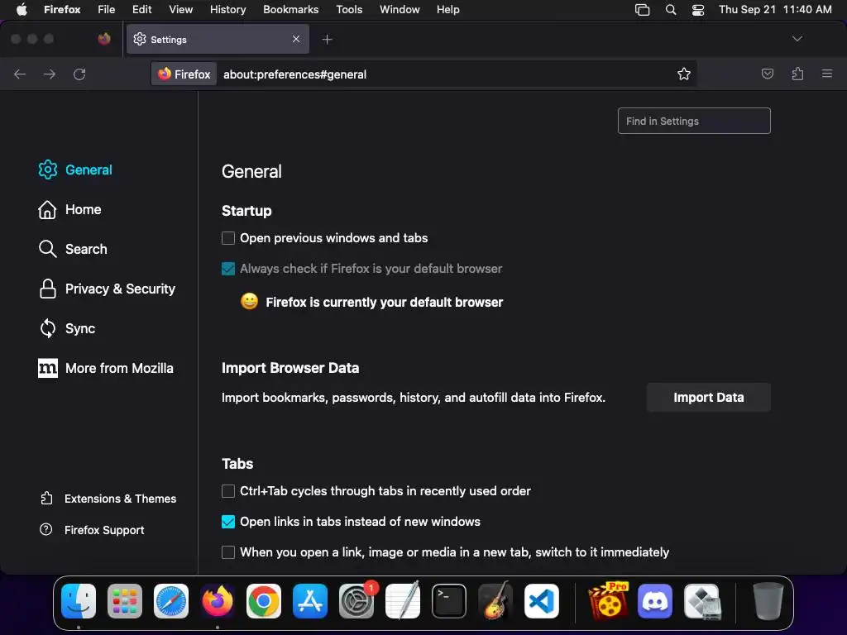
Task: Launch Visual Studio Code from the Dock
Action: [x=541, y=601]
